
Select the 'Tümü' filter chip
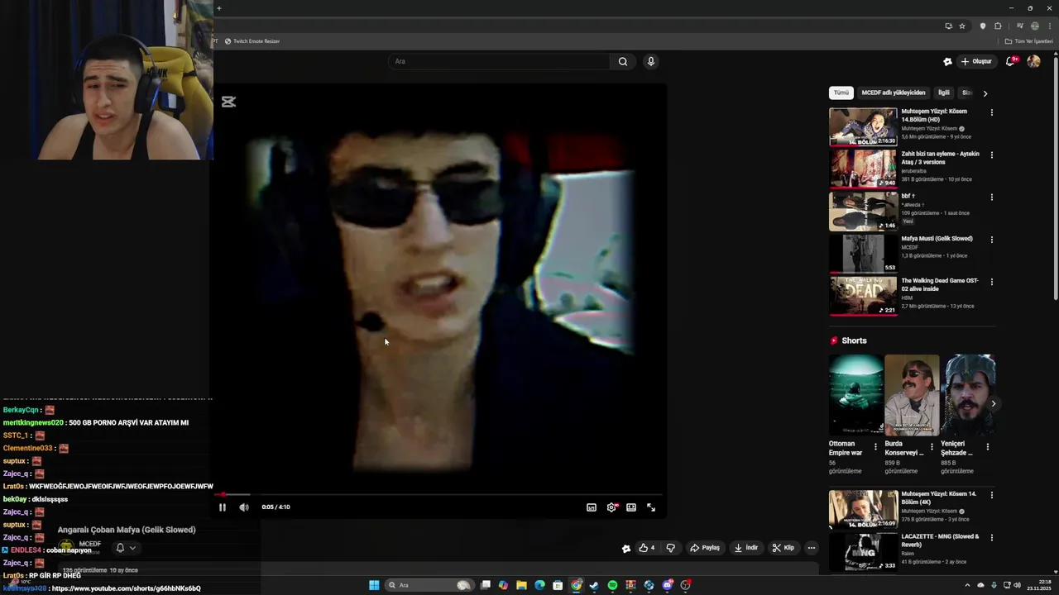[x=841, y=93]
